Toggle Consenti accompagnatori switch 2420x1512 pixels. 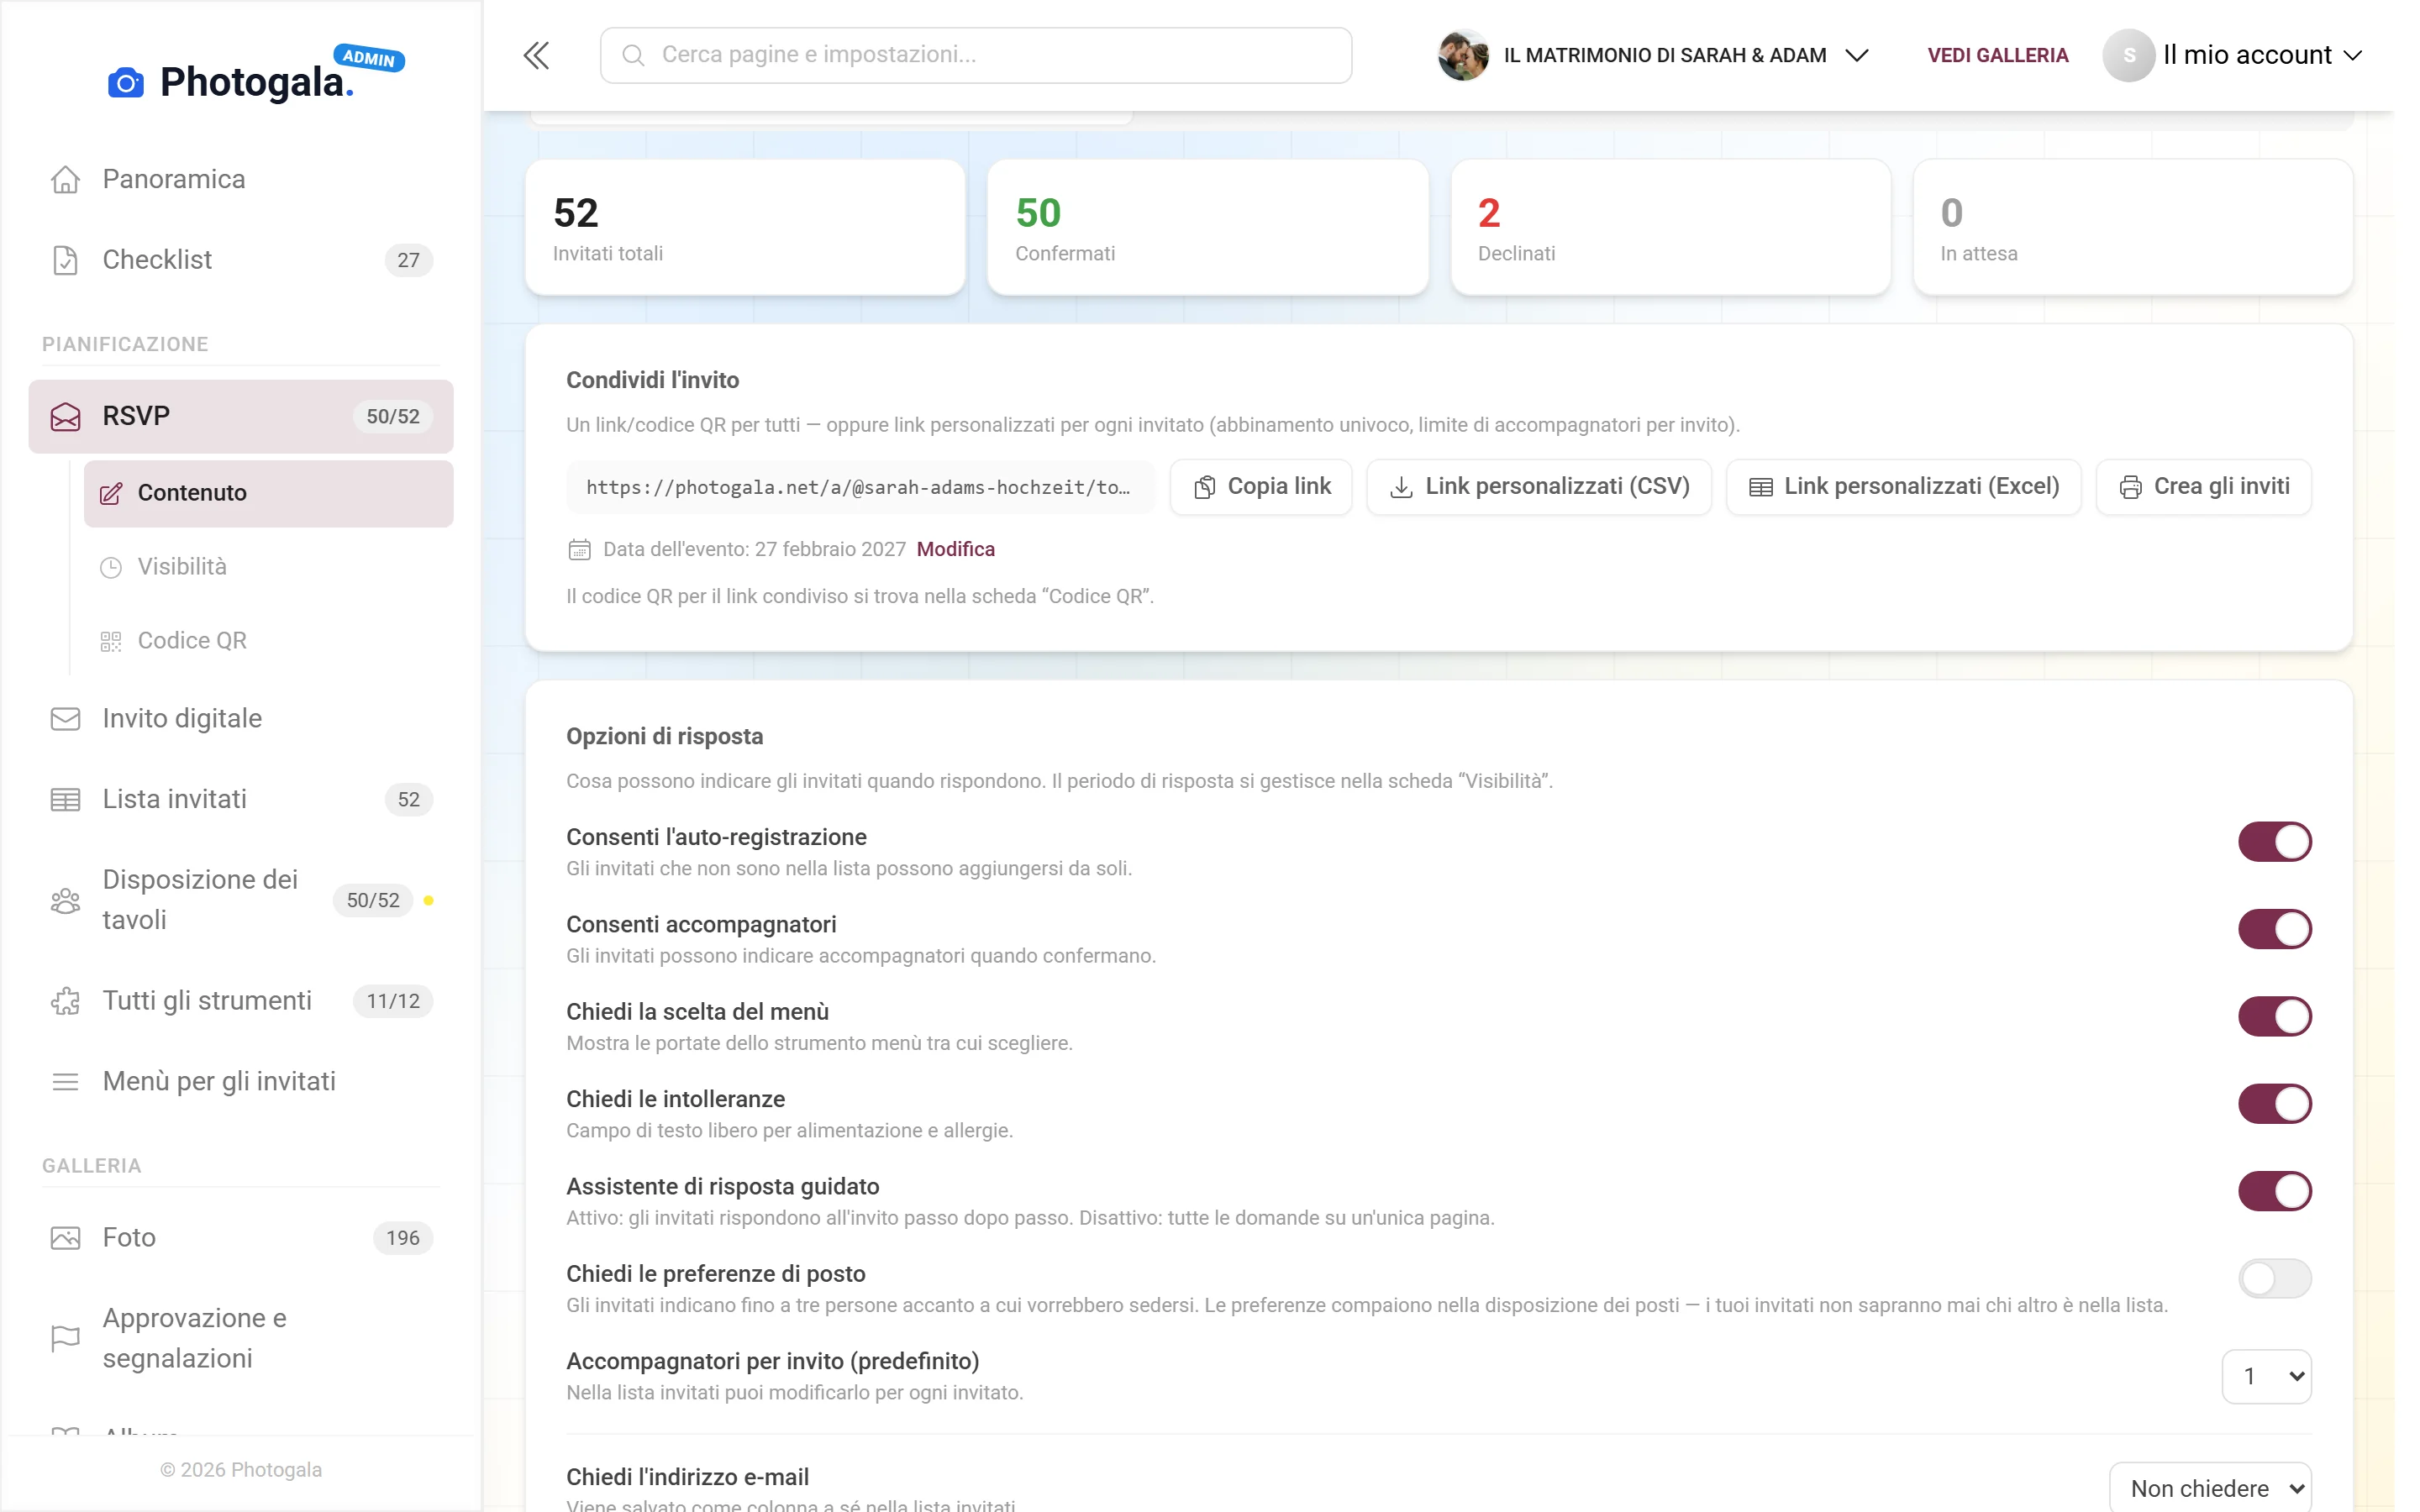point(2274,929)
